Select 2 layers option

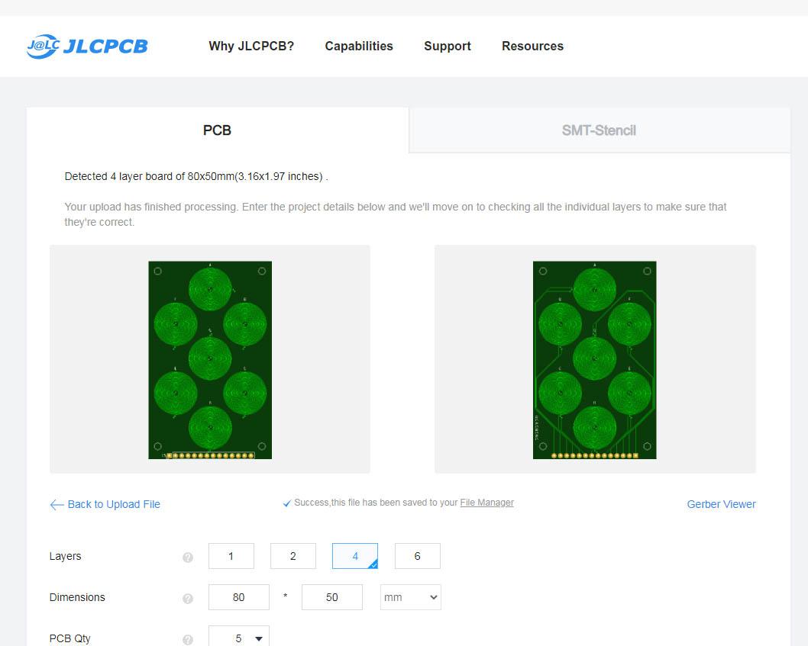292,556
